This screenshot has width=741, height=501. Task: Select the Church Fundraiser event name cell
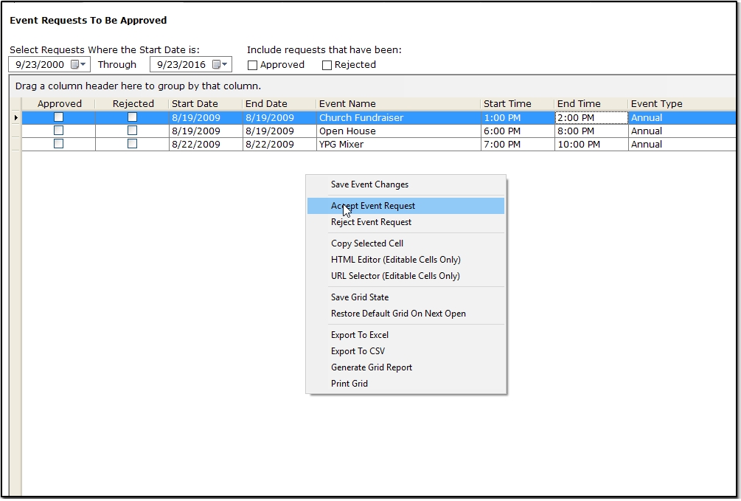pyautogui.click(x=399, y=118)
